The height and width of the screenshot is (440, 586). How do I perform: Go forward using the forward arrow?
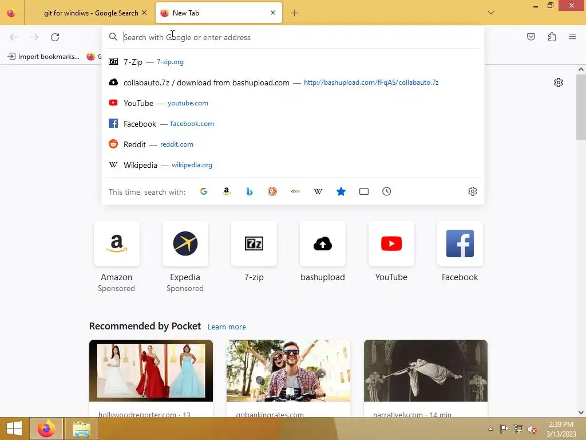(x=34, y=37)
